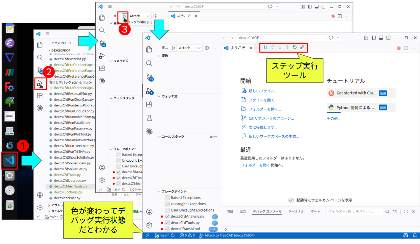
Task: Switch to the ターミナル panel tab
Action: click(296, 211)
